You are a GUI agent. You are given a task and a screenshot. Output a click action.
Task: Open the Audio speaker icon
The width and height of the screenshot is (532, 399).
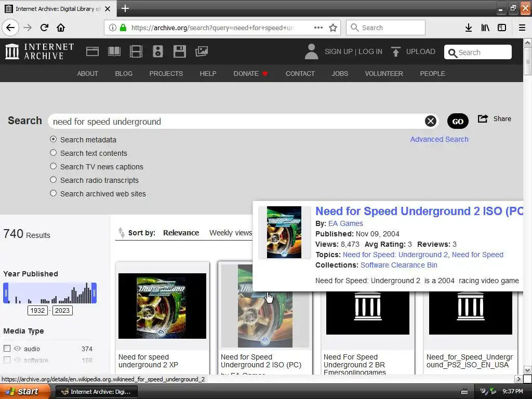click(158, 51)
